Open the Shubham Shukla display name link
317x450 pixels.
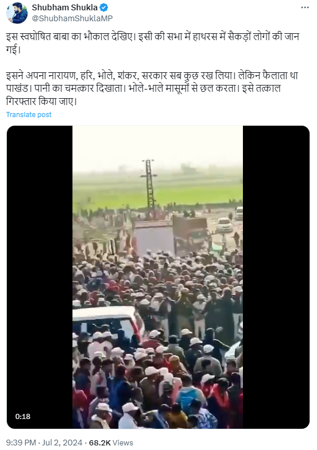point(64,7)
